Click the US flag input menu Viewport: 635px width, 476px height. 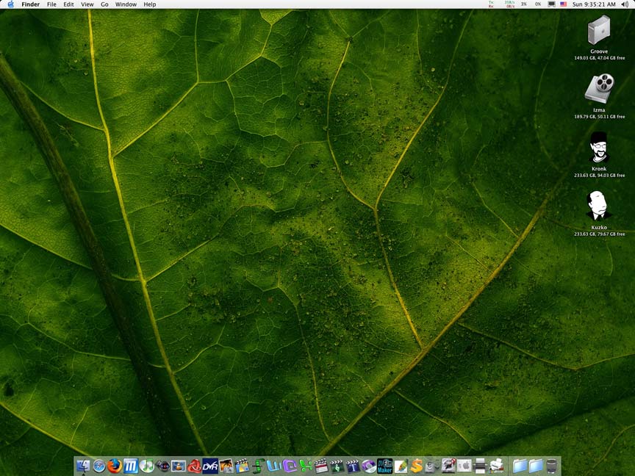(564, 4)
